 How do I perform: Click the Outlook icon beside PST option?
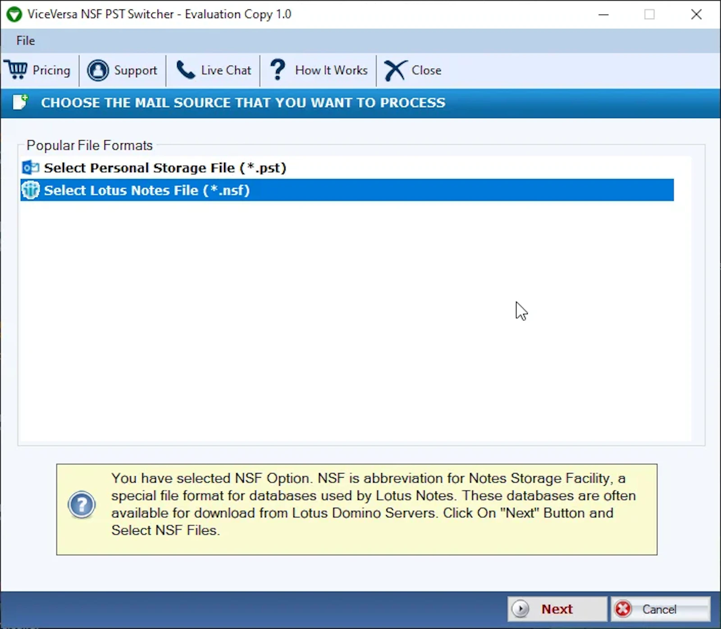31,168
